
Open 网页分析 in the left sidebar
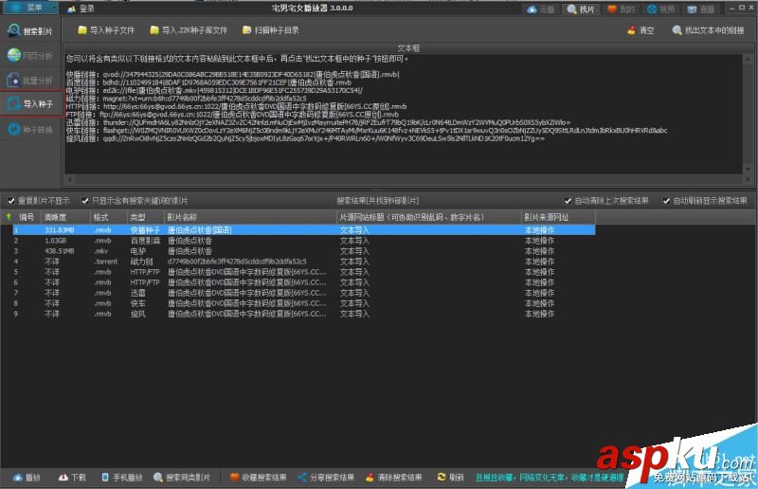pos(30,56)
